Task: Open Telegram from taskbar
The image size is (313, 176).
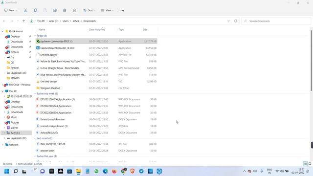Action: 141,171
